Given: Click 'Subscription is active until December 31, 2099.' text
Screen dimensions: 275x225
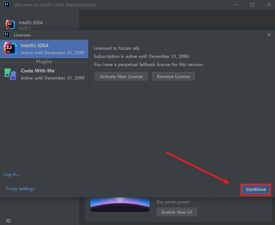Looking at the screenshot, I should [x=142, y=56].
